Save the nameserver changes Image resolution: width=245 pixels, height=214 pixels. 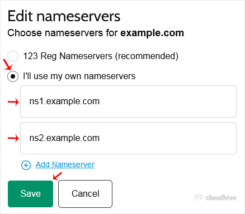pos(30,194)
